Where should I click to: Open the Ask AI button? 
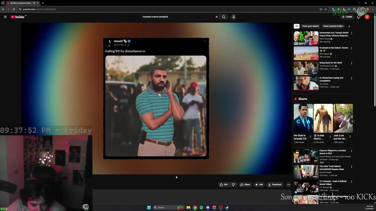tap(259, 184)
